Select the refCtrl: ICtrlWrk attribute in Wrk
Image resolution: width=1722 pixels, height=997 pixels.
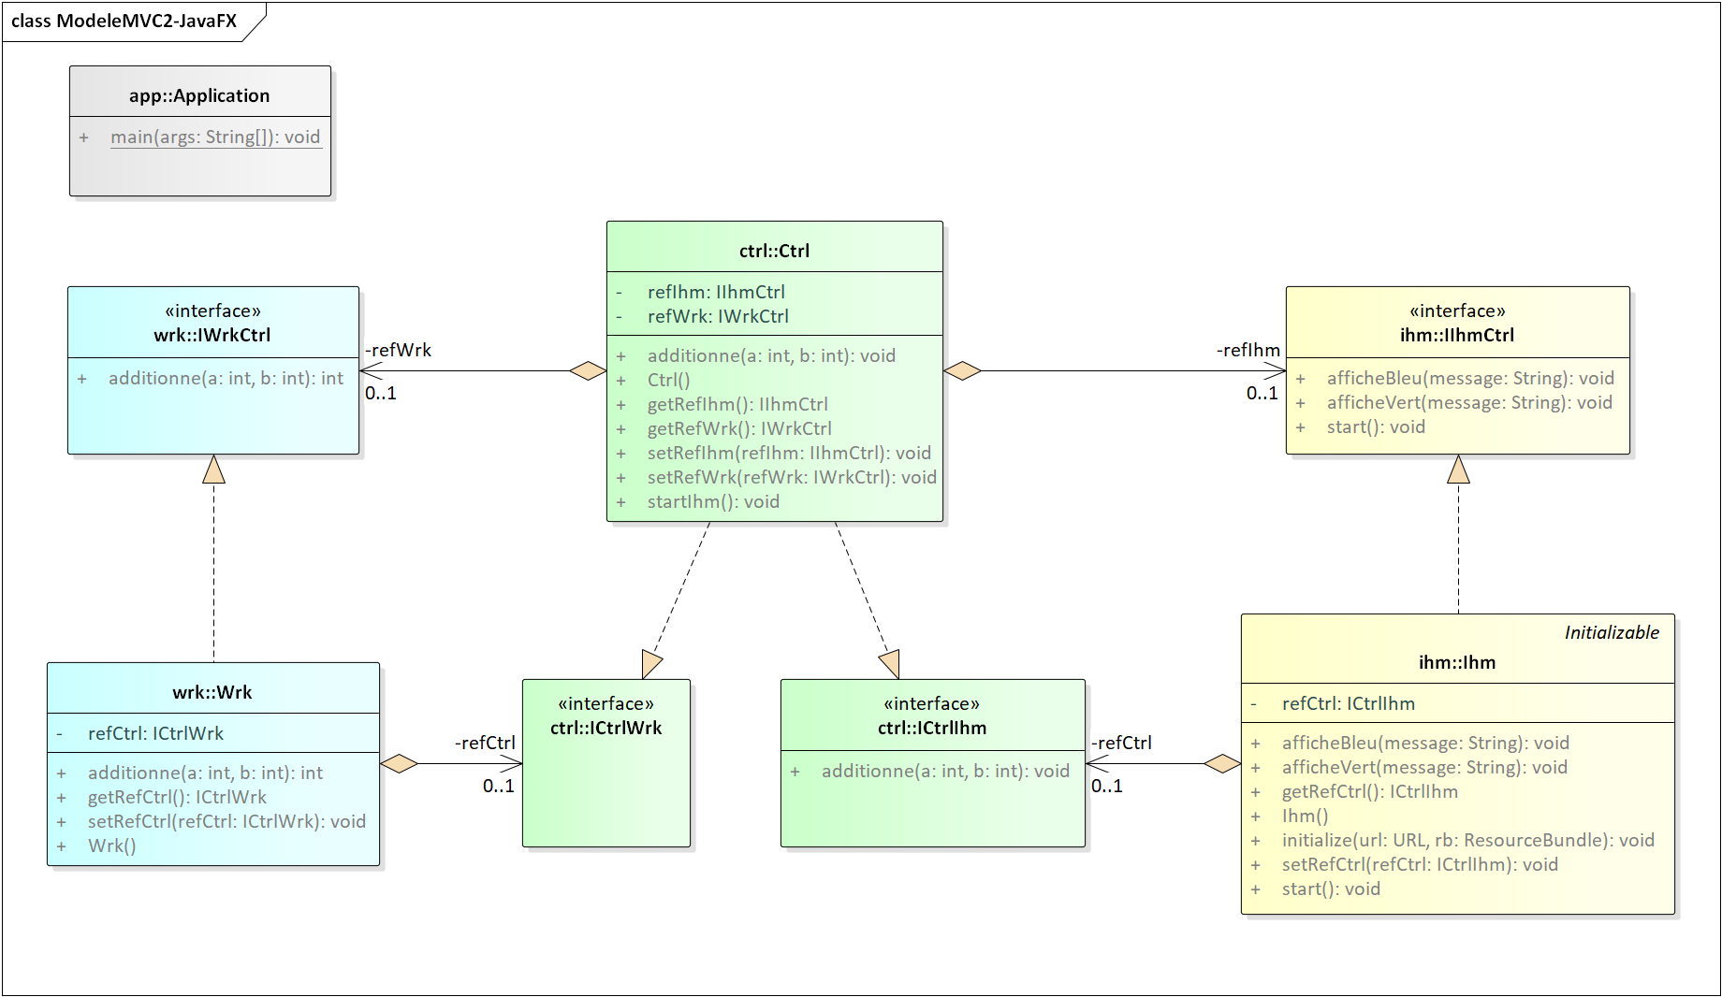(x=155, y=734)
